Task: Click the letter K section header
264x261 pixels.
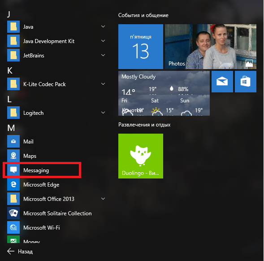Action: point(10,70)
